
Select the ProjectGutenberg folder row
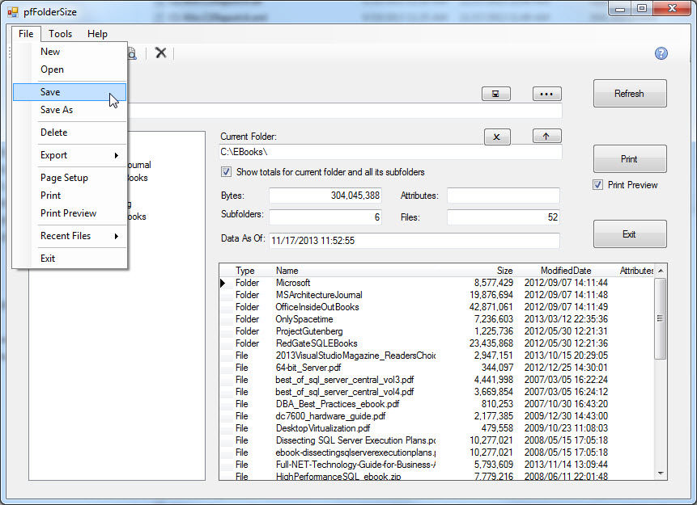437,331
